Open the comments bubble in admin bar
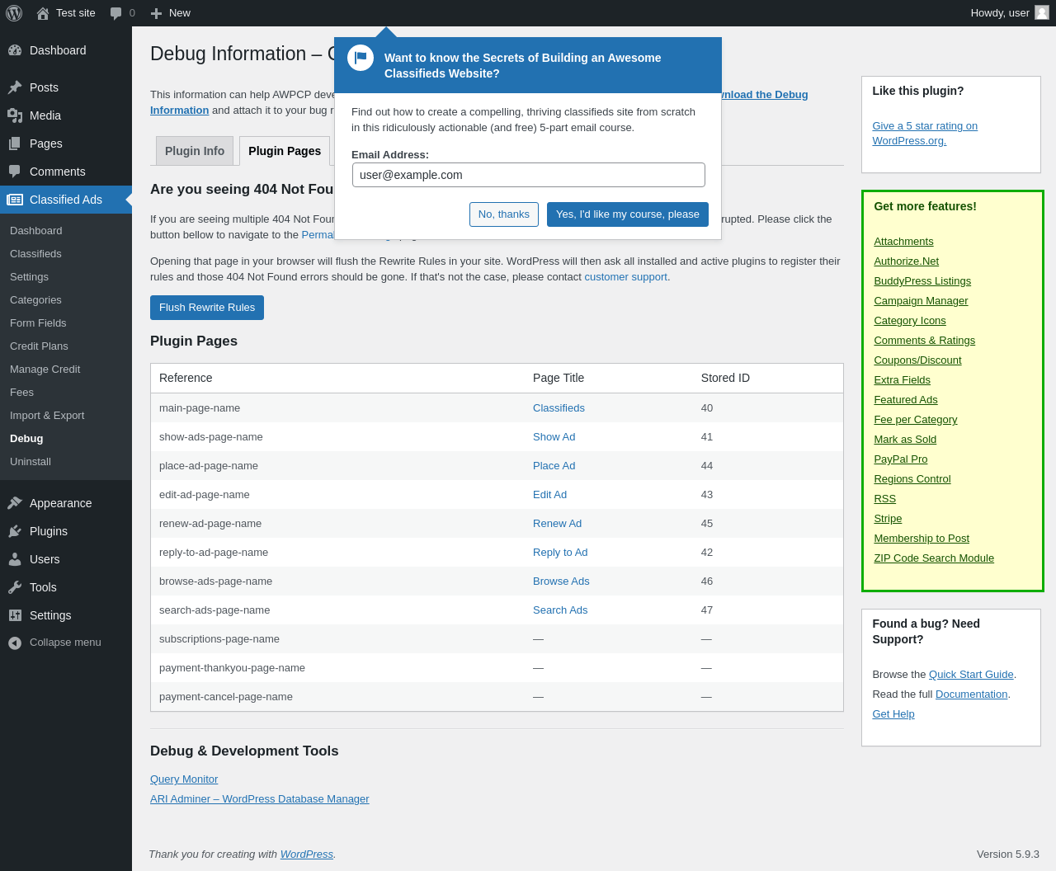The height and width of the screenshot is (871, 1056). (x=116, y=13)
